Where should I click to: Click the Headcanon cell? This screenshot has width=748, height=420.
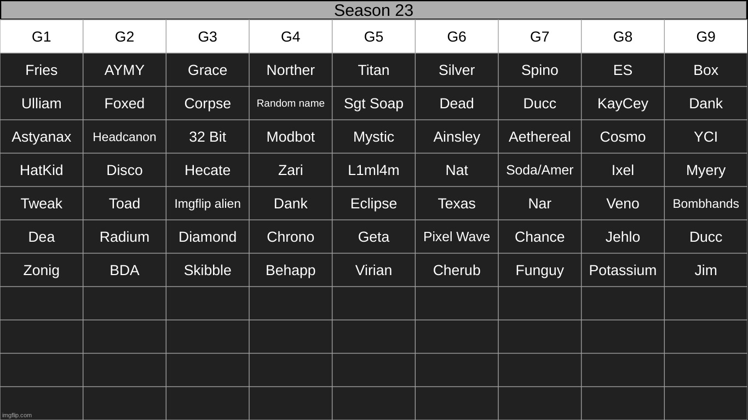click(124, 137)
